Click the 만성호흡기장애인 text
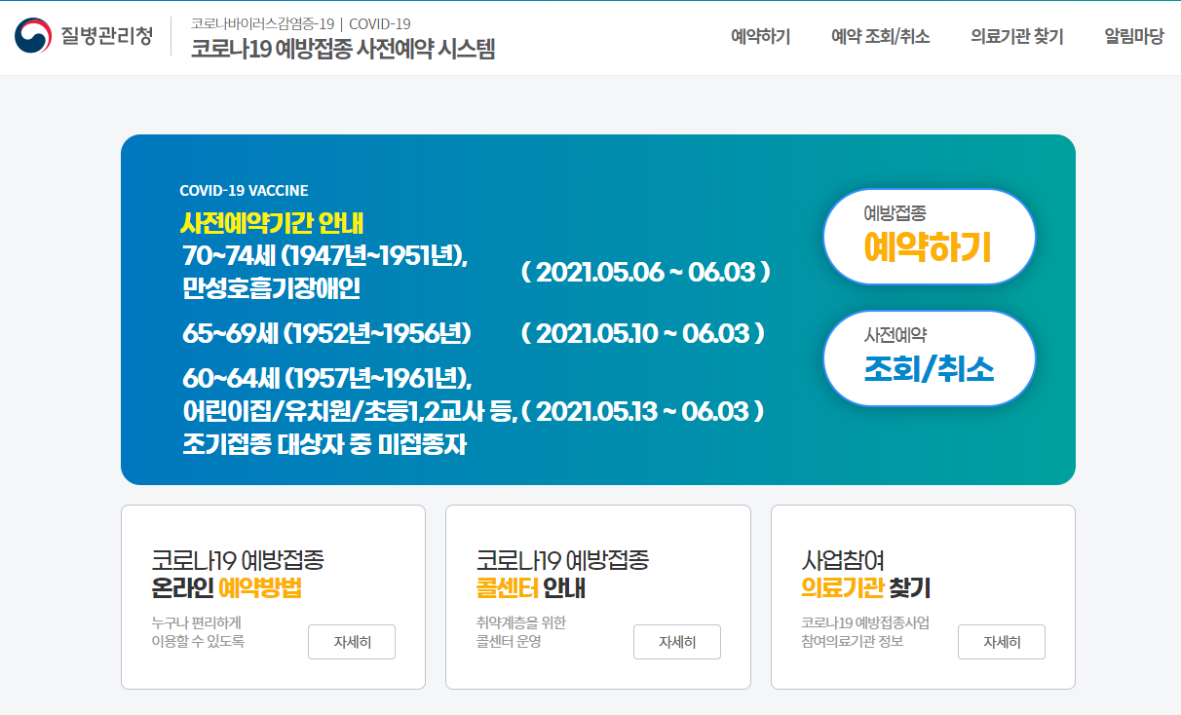Viewport: 1181px width, 715px height. (271, 288)
